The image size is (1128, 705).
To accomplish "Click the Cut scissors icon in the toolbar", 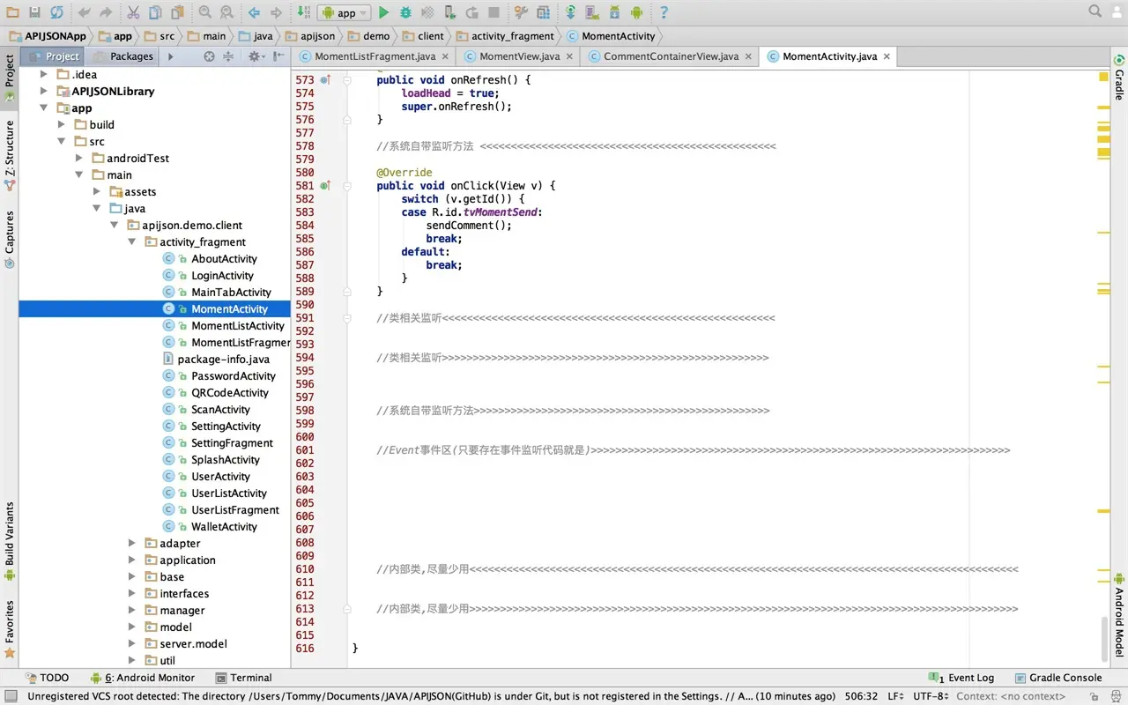I will coord(133,12).
